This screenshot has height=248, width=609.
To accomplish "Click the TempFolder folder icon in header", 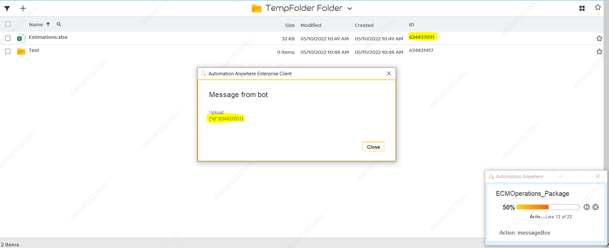I will click(256, 8).
